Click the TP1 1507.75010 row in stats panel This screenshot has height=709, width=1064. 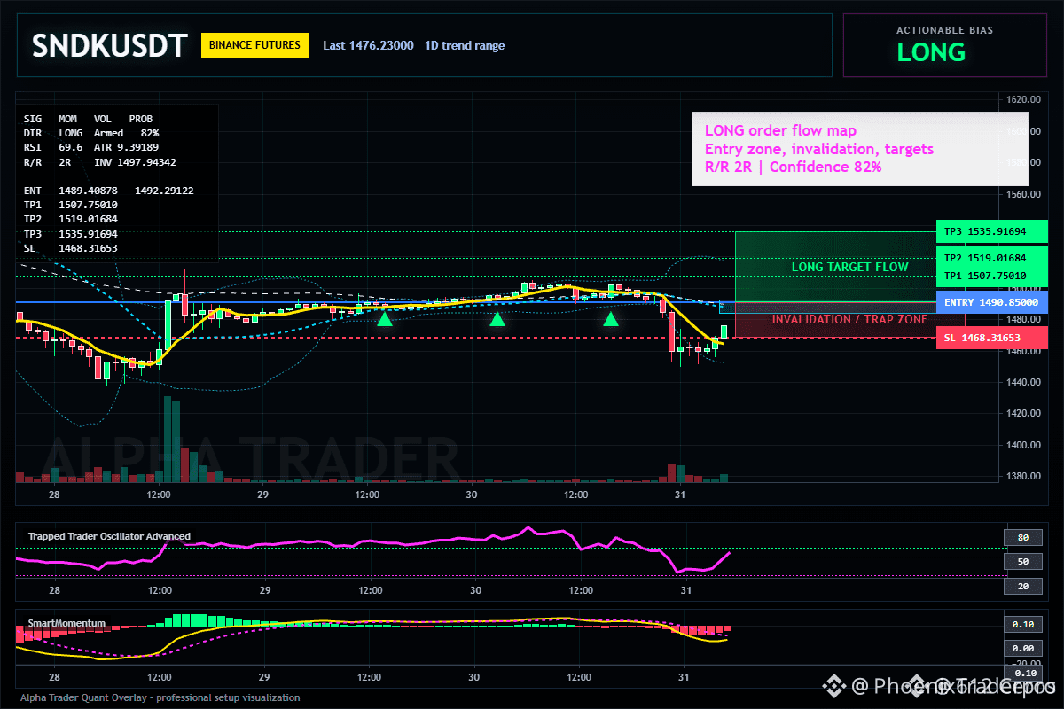pyautogui.click(x=71, y=205)
